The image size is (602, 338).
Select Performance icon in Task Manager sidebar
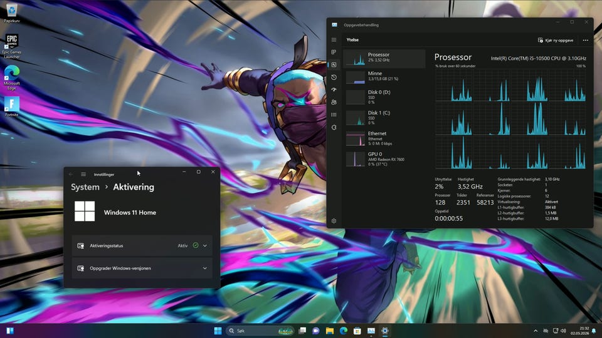click(334, 64)
